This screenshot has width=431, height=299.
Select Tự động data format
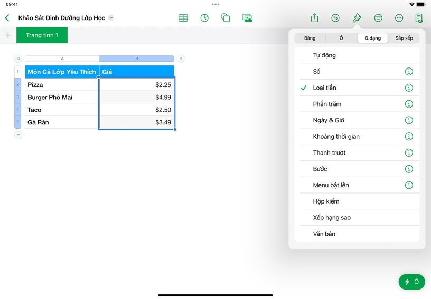324,55
